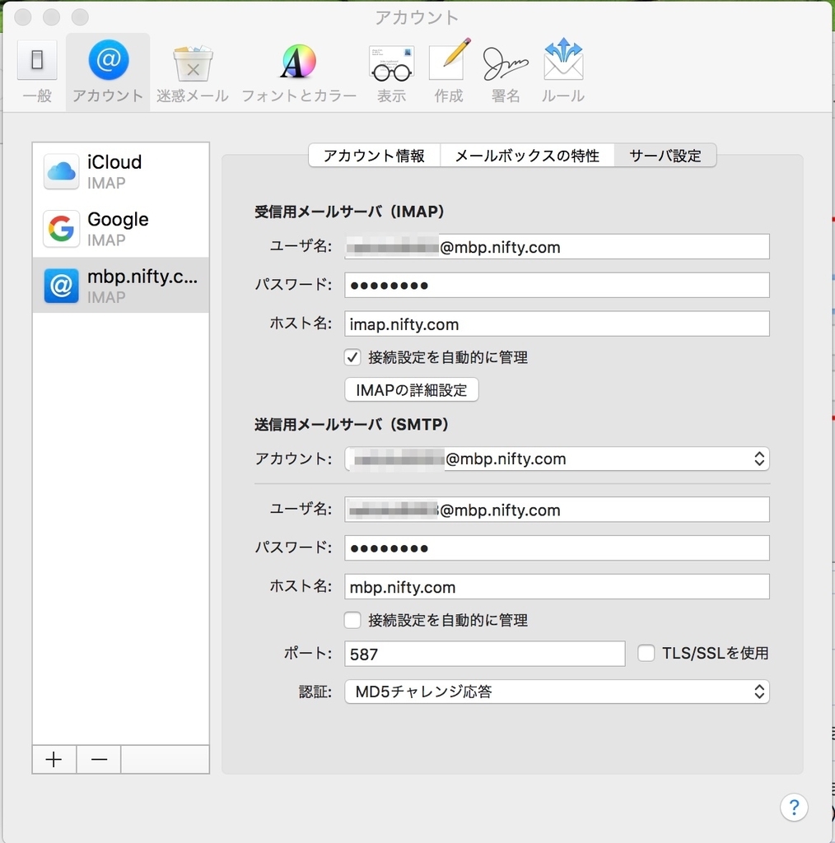This screenshot has width=835, height=843.
Task: Open the フォントとカラー preferences
Action: click(299, 72)
